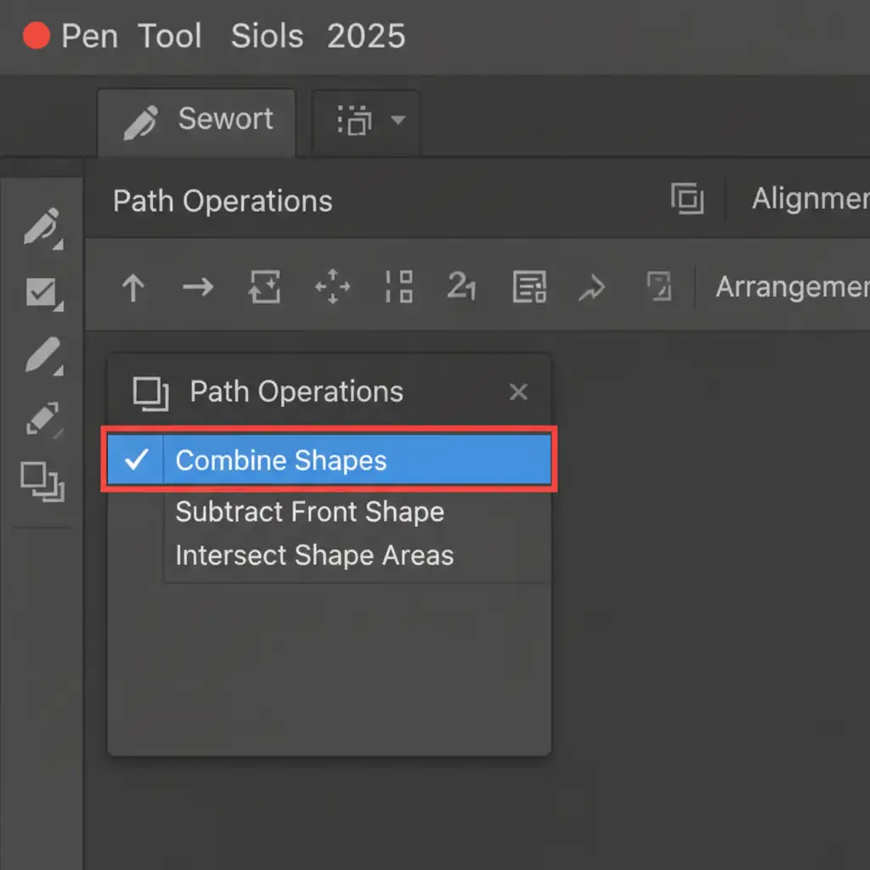Click the right arrow toolbar icon
The width and height of the screenshot is (870, 870).
pyautogui.click(x=197, y=288)
